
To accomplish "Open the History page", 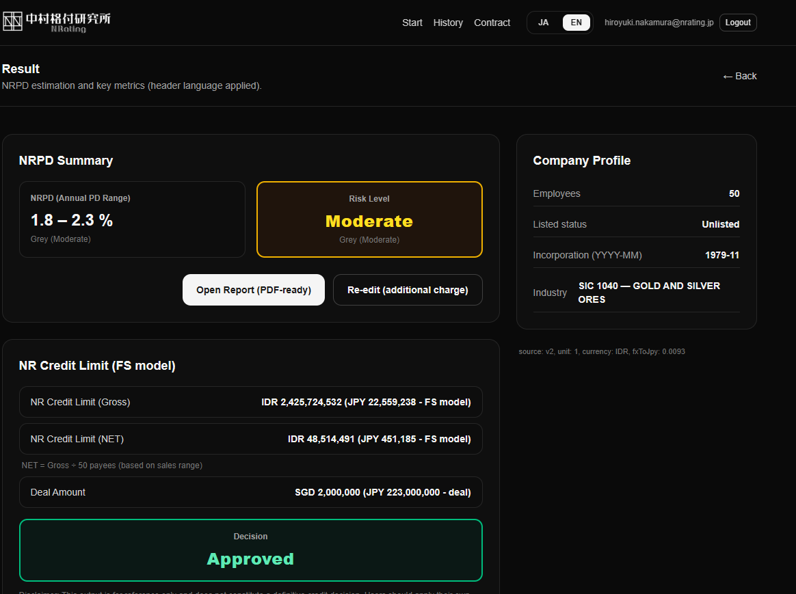I will (x=448, y=23).
